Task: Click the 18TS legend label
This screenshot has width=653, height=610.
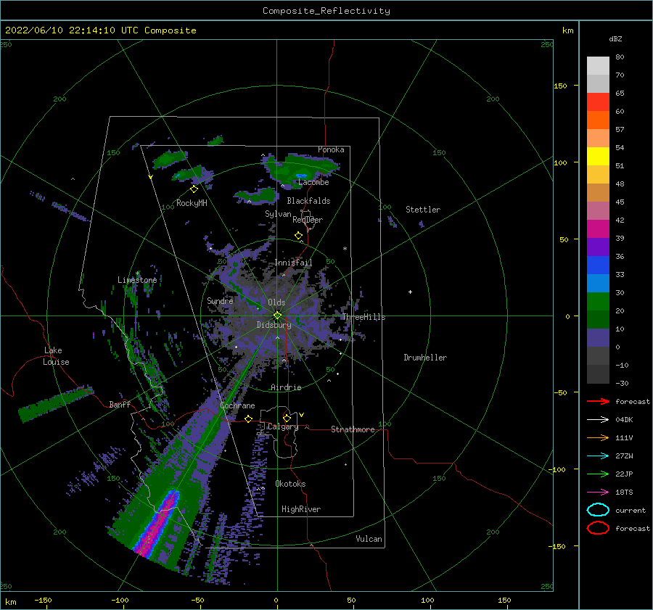Action: coord(624,492)
